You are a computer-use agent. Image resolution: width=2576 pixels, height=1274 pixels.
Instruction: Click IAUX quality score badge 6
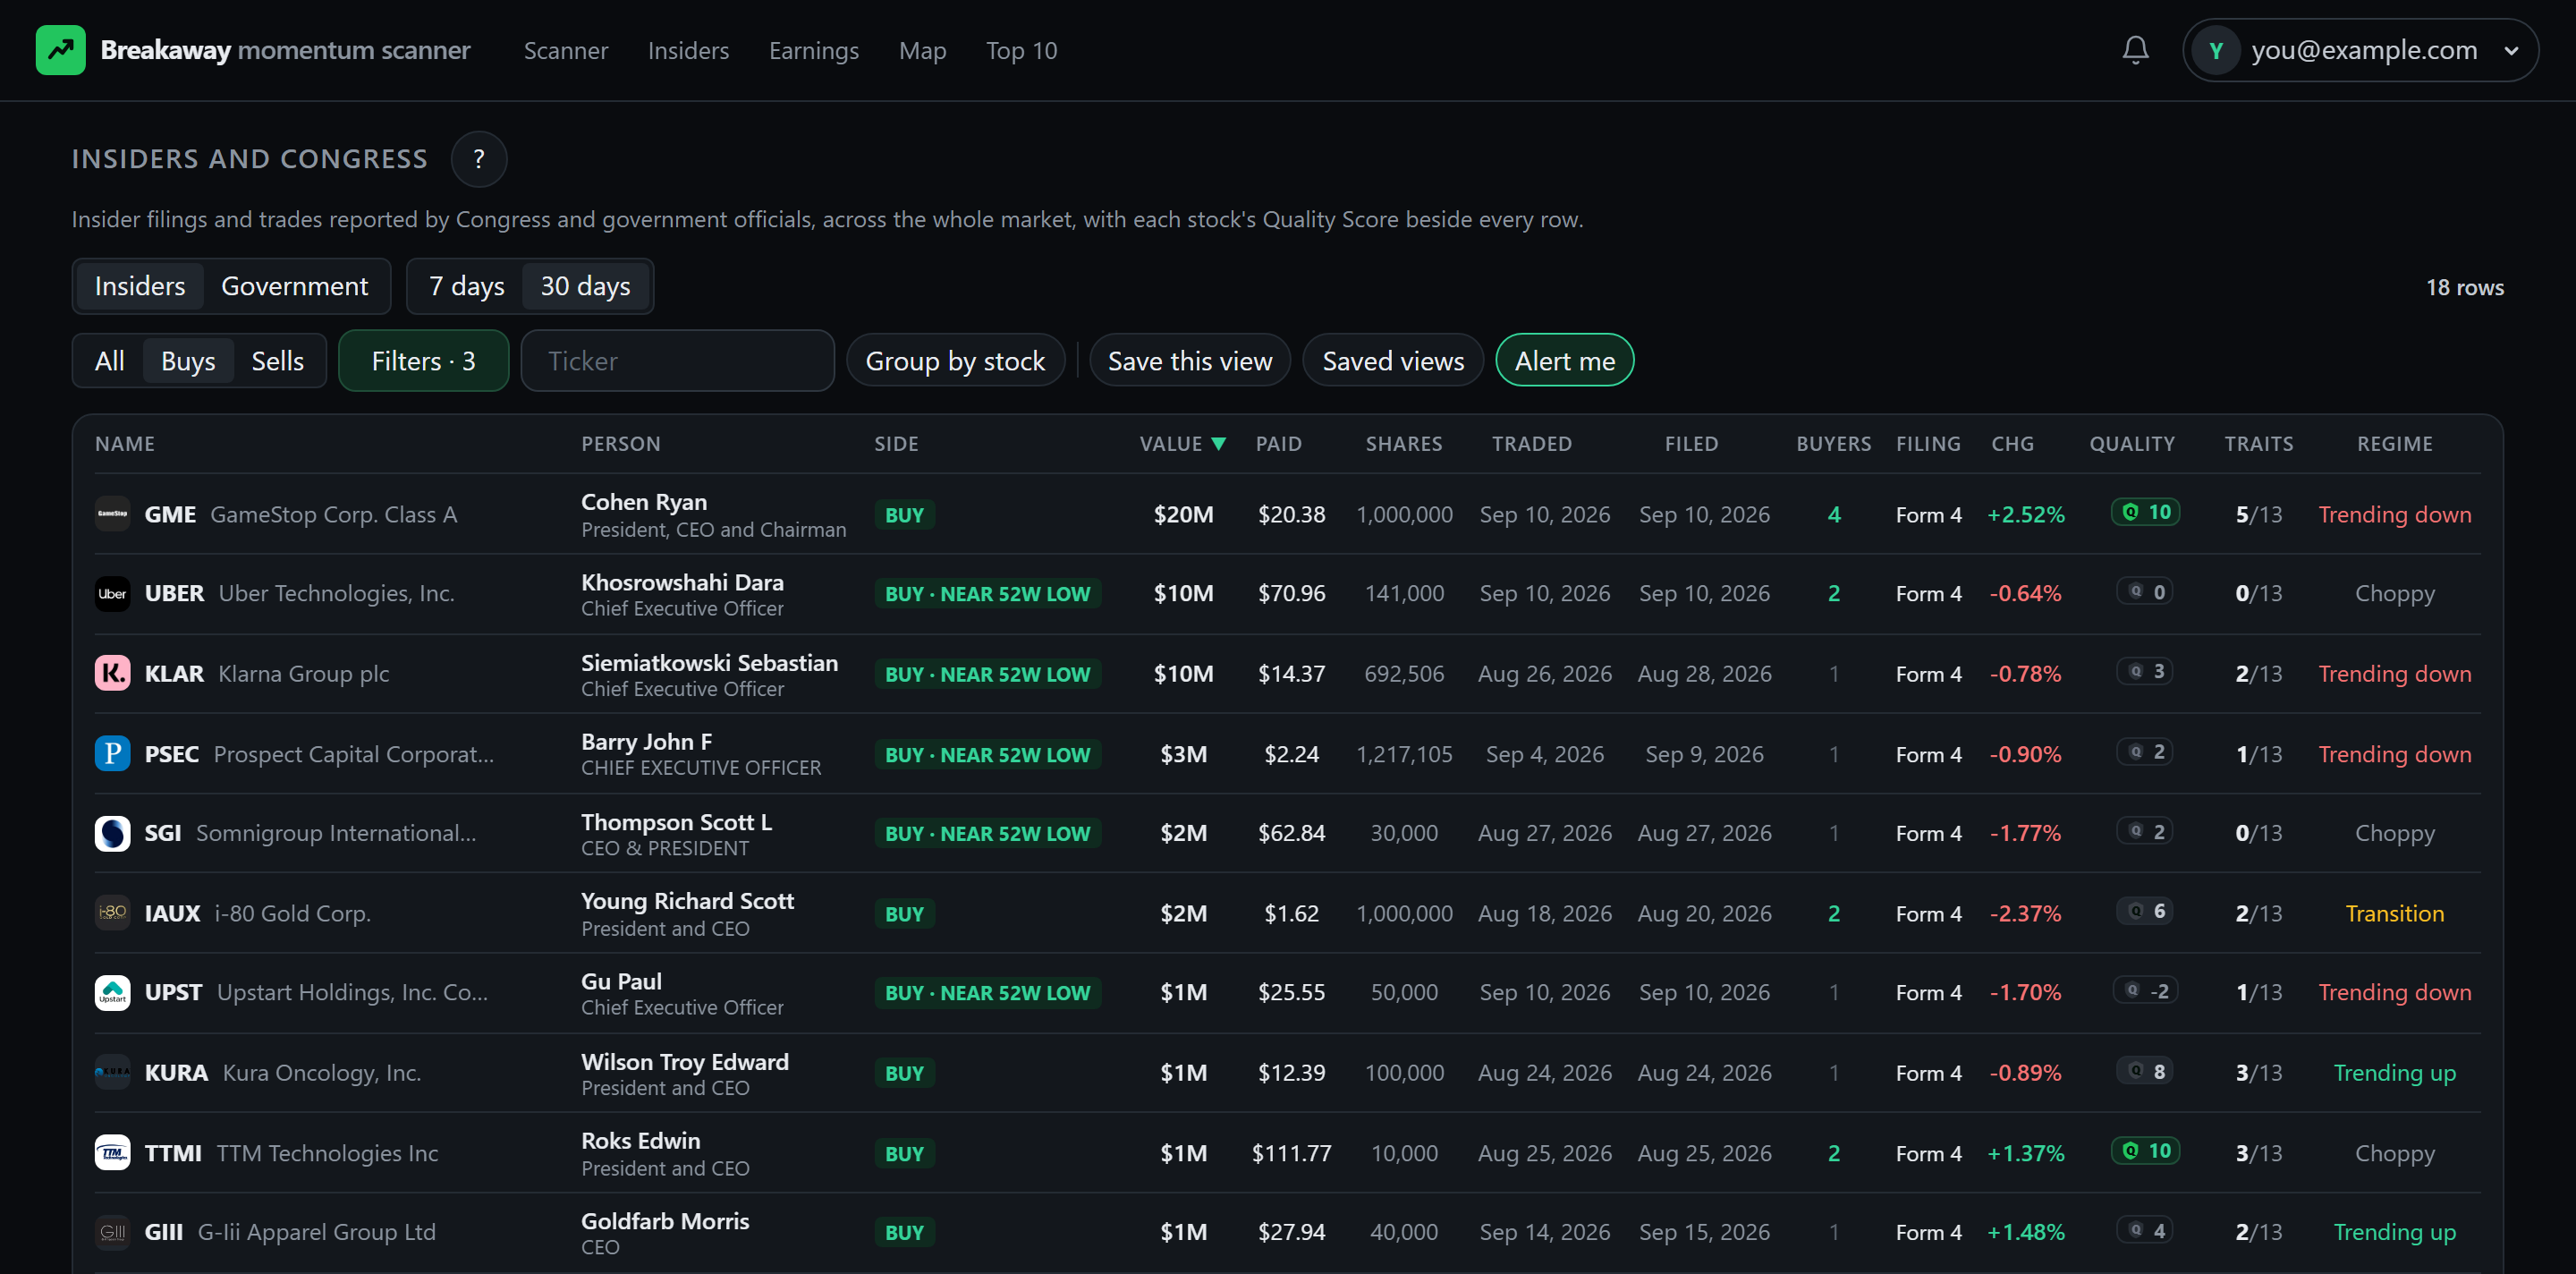point(2145,911)
